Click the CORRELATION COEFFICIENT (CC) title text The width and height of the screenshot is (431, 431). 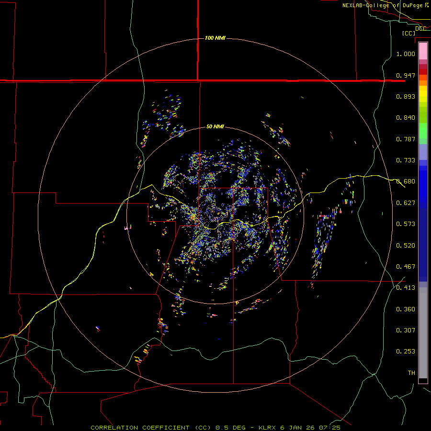pos(151,428)
